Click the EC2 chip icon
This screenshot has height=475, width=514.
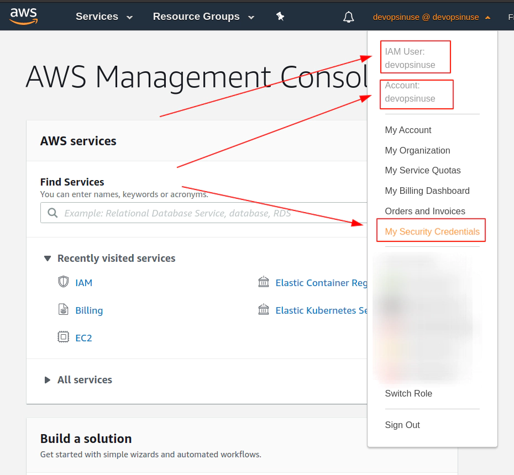[63, 337]
